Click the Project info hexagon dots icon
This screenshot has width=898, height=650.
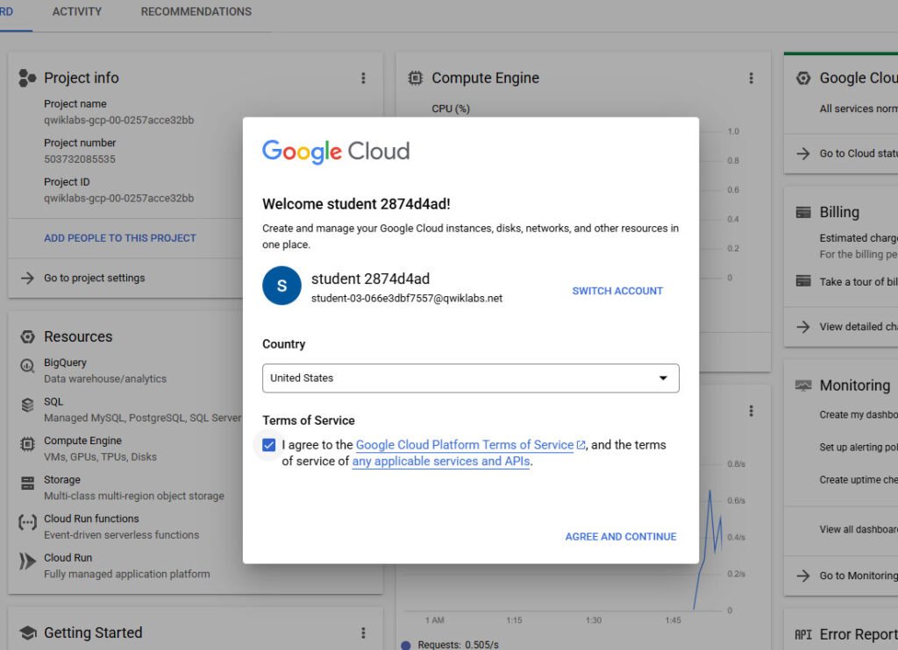click(27, 78)
